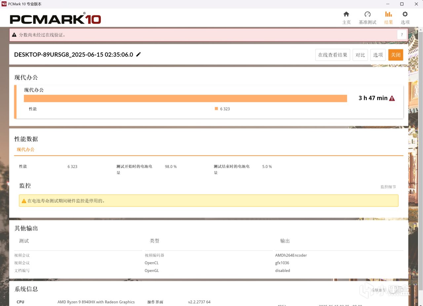
Task: Click the AMDh264Encoder output value
Action: [291, 255]
